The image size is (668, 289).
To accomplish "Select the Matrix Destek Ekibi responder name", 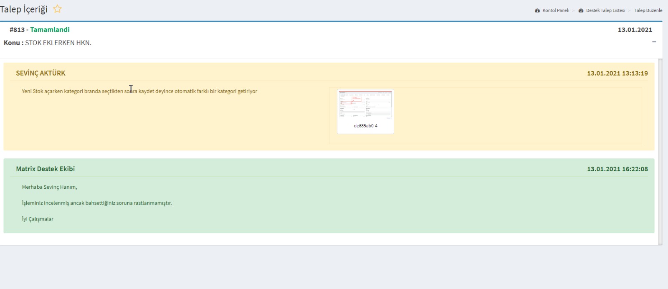I will click(45, 169).
